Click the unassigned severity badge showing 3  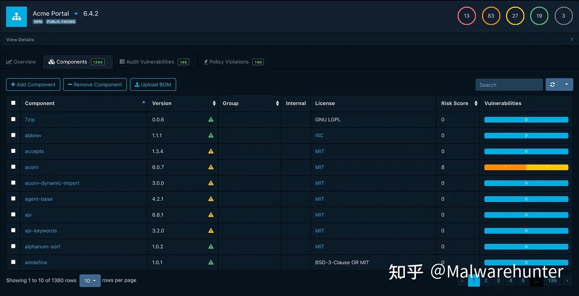tap(563, 16)
